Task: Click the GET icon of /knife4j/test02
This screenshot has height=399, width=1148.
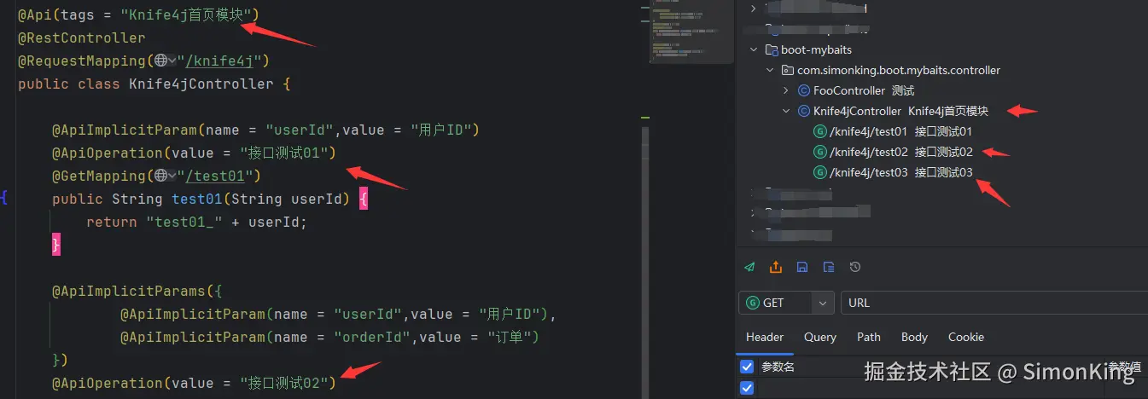Action: [820, 152]
